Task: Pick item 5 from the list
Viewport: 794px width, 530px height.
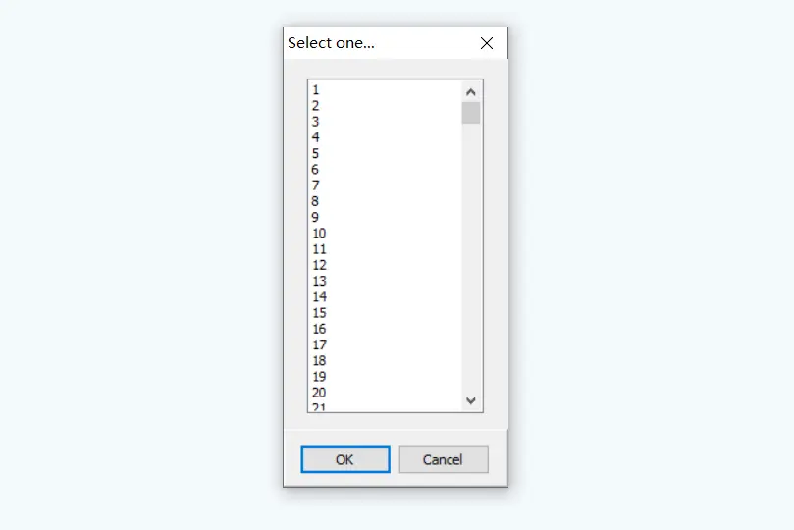Action: (x=316, y=153)
